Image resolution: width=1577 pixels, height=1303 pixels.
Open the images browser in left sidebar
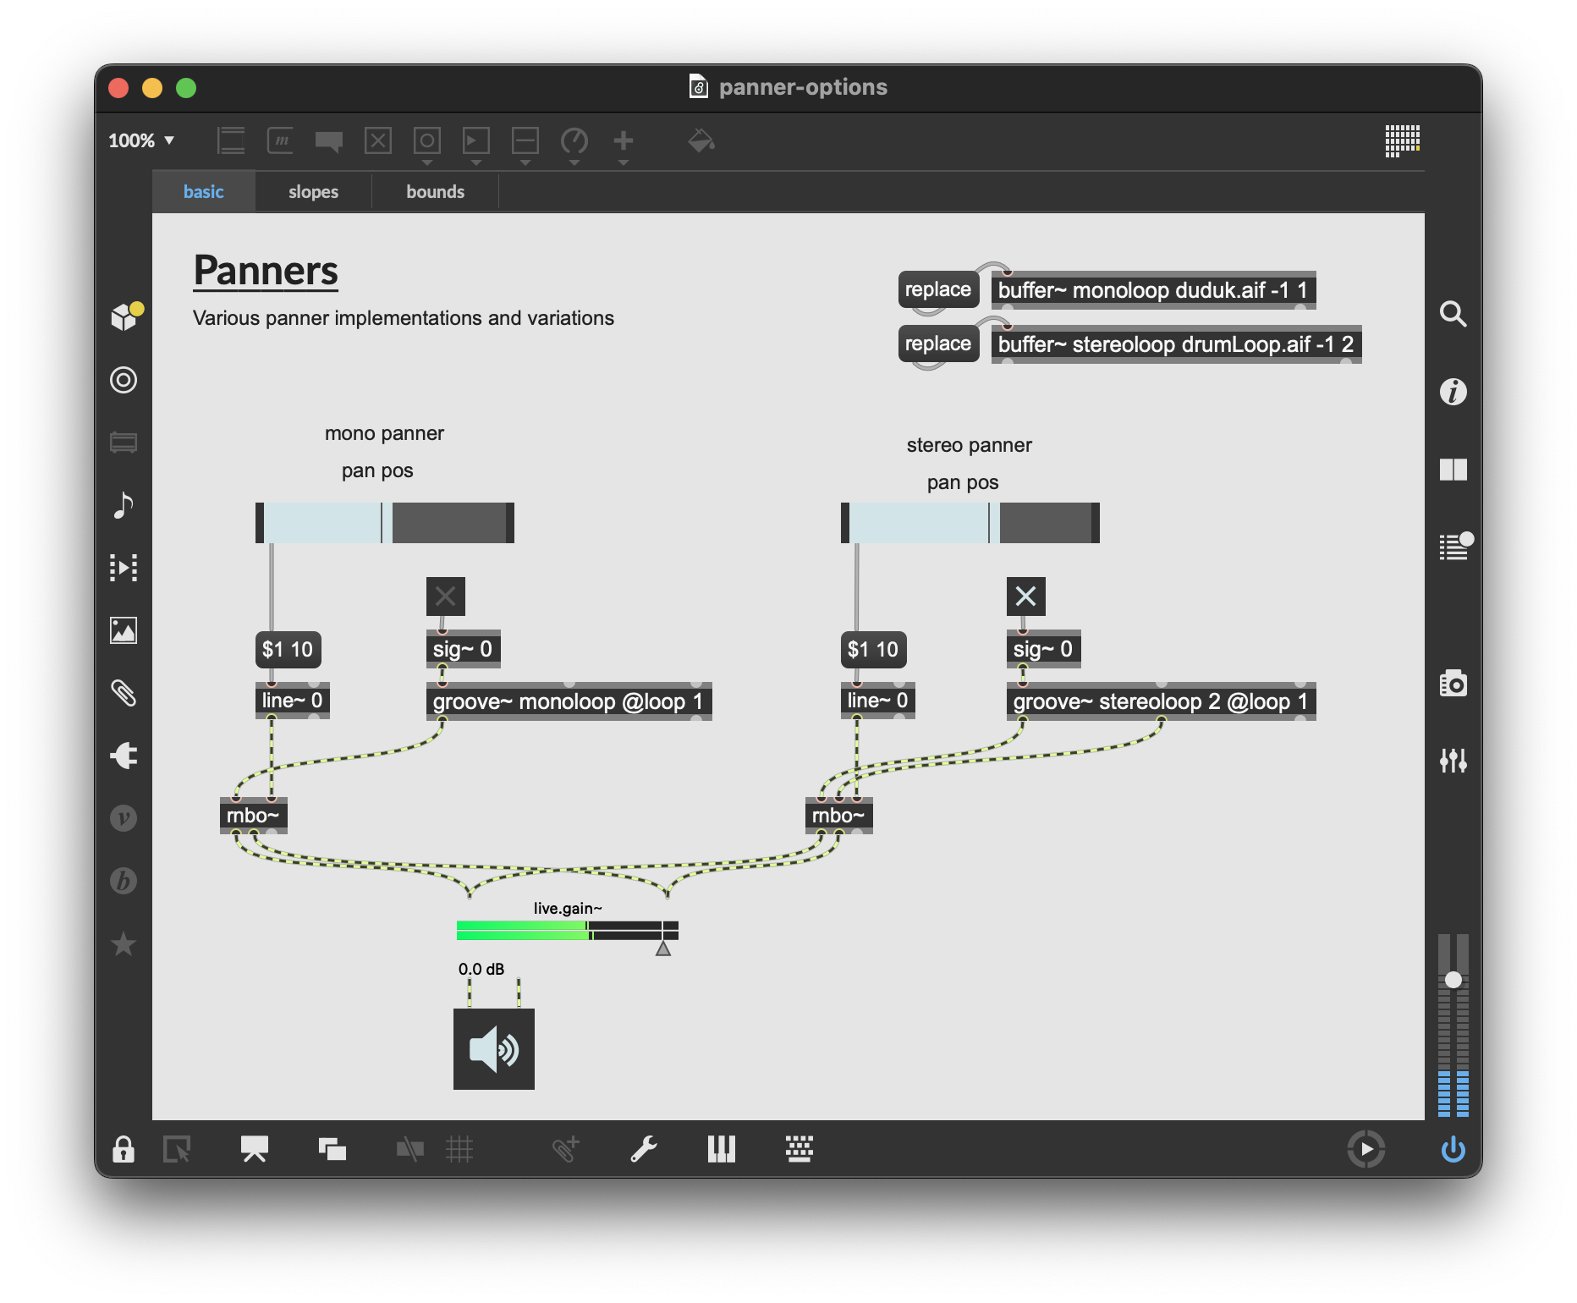[124, 630]
